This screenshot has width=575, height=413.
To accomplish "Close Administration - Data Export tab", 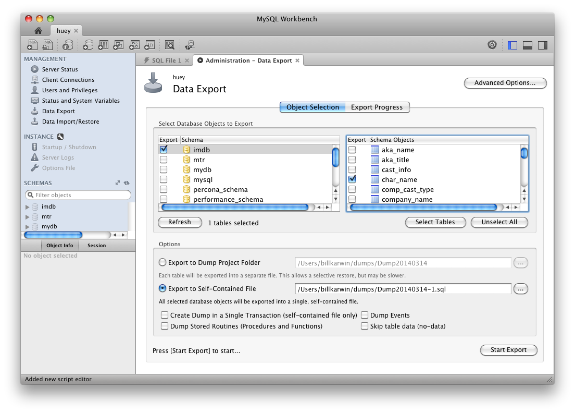I will point(297,60).
